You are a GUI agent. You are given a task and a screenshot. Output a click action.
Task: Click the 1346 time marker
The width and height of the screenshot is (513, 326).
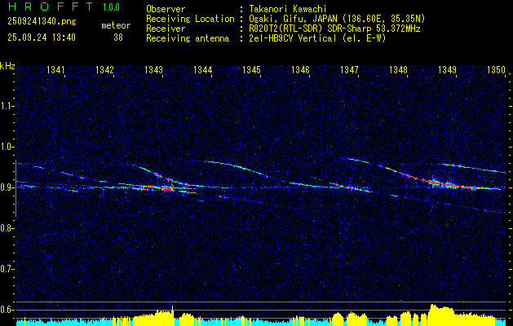[x=300, y=69]
